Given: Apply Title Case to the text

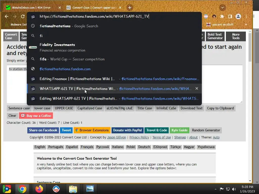Looking at the screenshot, I should click(144, 108).
